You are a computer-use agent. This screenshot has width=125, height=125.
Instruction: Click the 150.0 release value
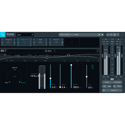(x=76, y=87)
